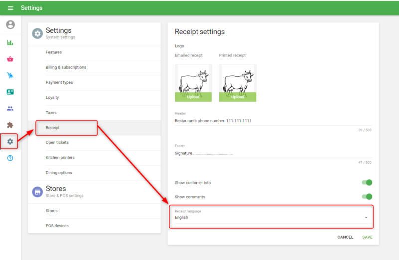Upload an emailed receipt logo image
Image resolution: width=399 pixels, height=260 pixels.
[x=193, y=97]
